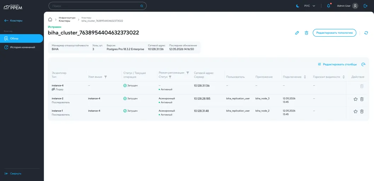Click the search magnifier icon
374x181 pixels.
click(x=142, y=6)
